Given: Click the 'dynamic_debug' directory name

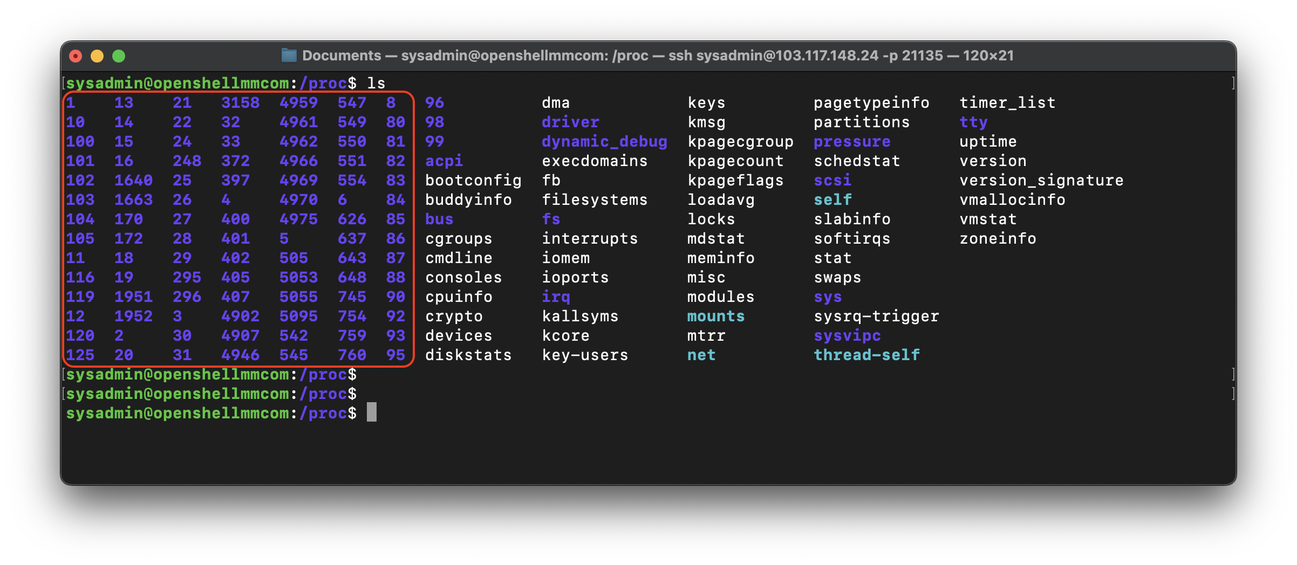Looking at the screenshot, I should 604,141.
